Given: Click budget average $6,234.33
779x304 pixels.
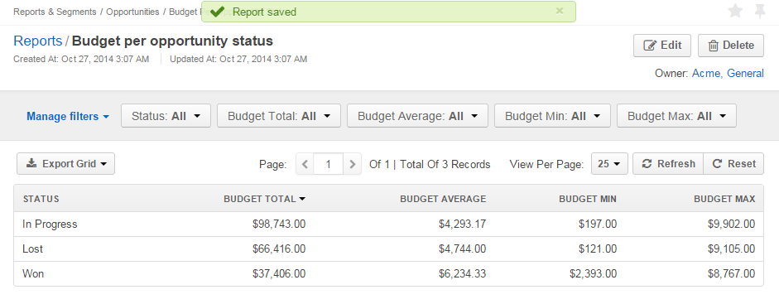Looking at the screenshot, I should [463, 273].
